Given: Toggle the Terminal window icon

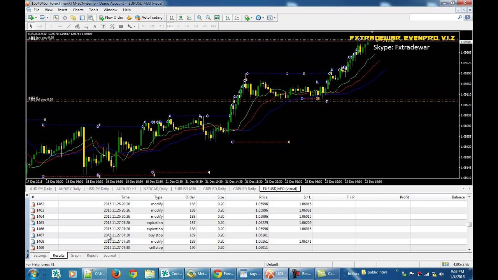Looking at the screenshot, I should [82, 17].
